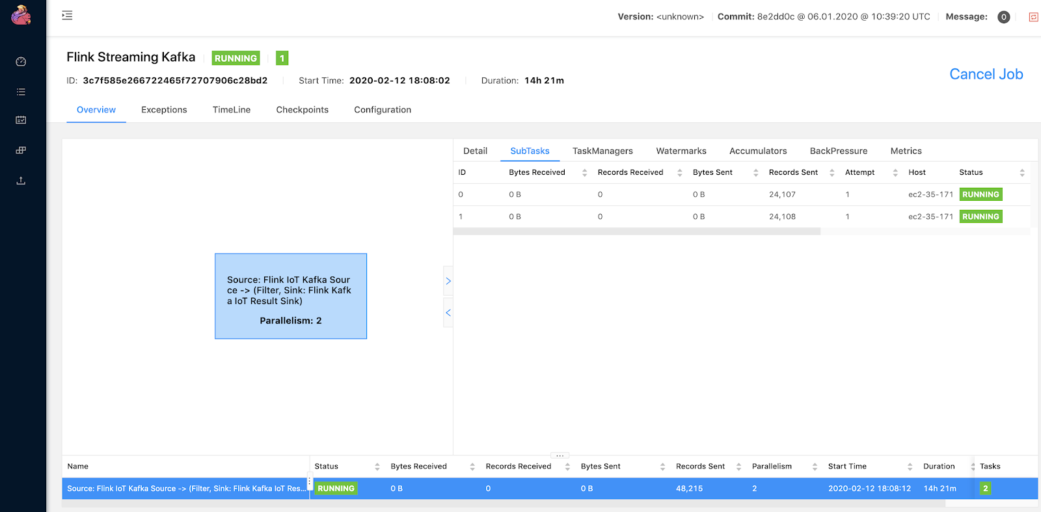The height and width of the screenshot is (512, 1041).
Task: Open the Task Managers sidebar icon
Action: tap(21, 120)
